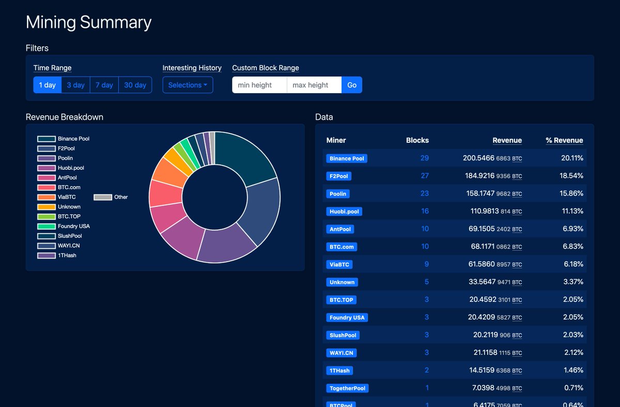Screen dimensions: 620x407
Task: Click the Binance Pool donut chart segment
Action: coord(243,157)
